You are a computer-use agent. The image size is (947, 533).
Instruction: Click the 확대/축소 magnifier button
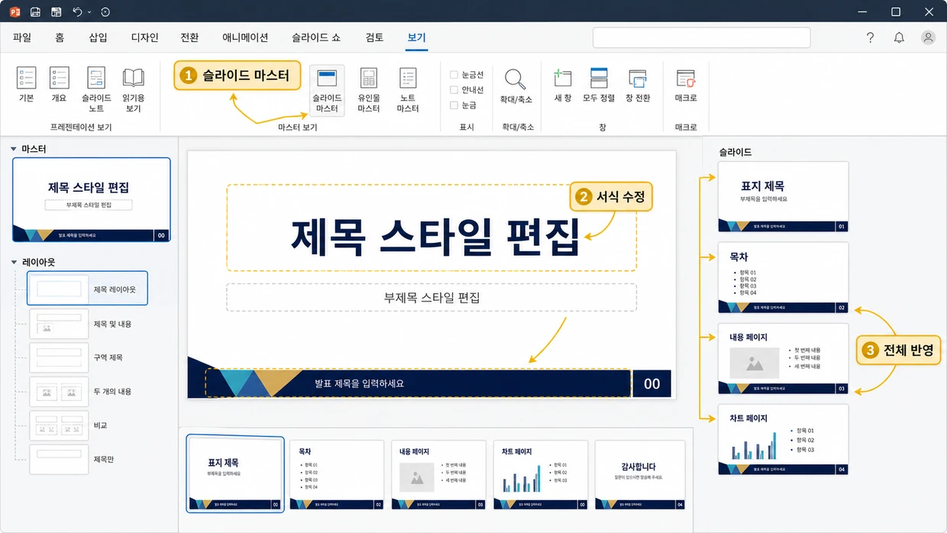516,86
